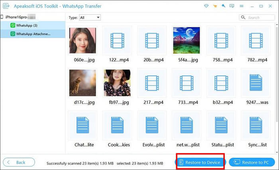Select the 9247....was document icon

pos(256,83)
